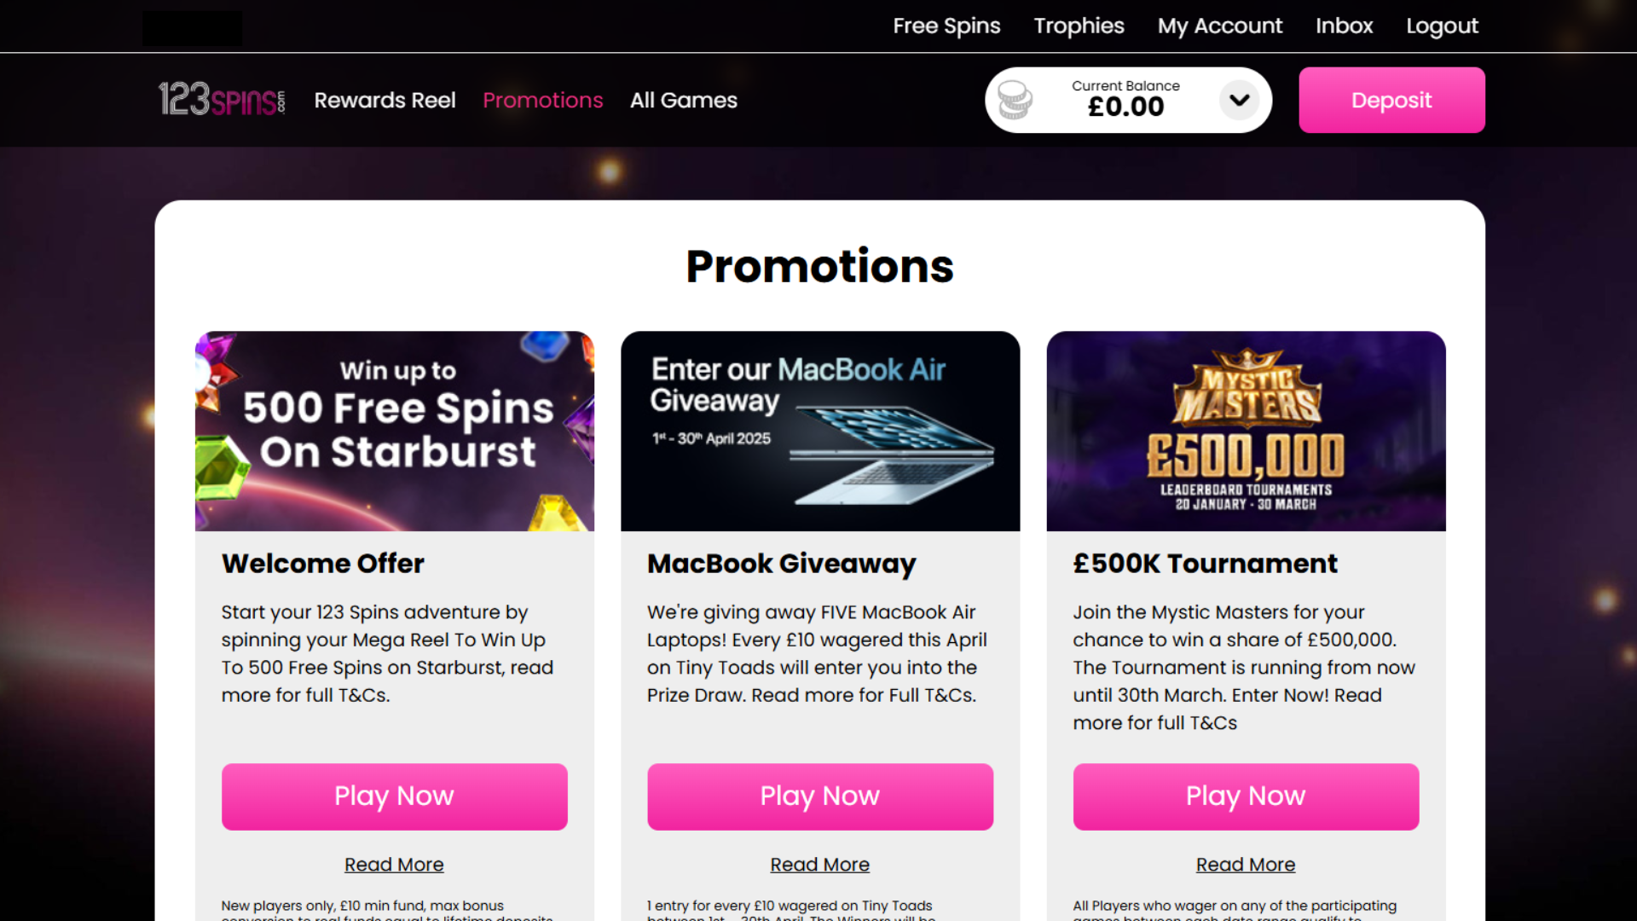Follow Read More under £500K Tournament
Viewport: 1637px width, 921px height.
tap(1245, 864)
